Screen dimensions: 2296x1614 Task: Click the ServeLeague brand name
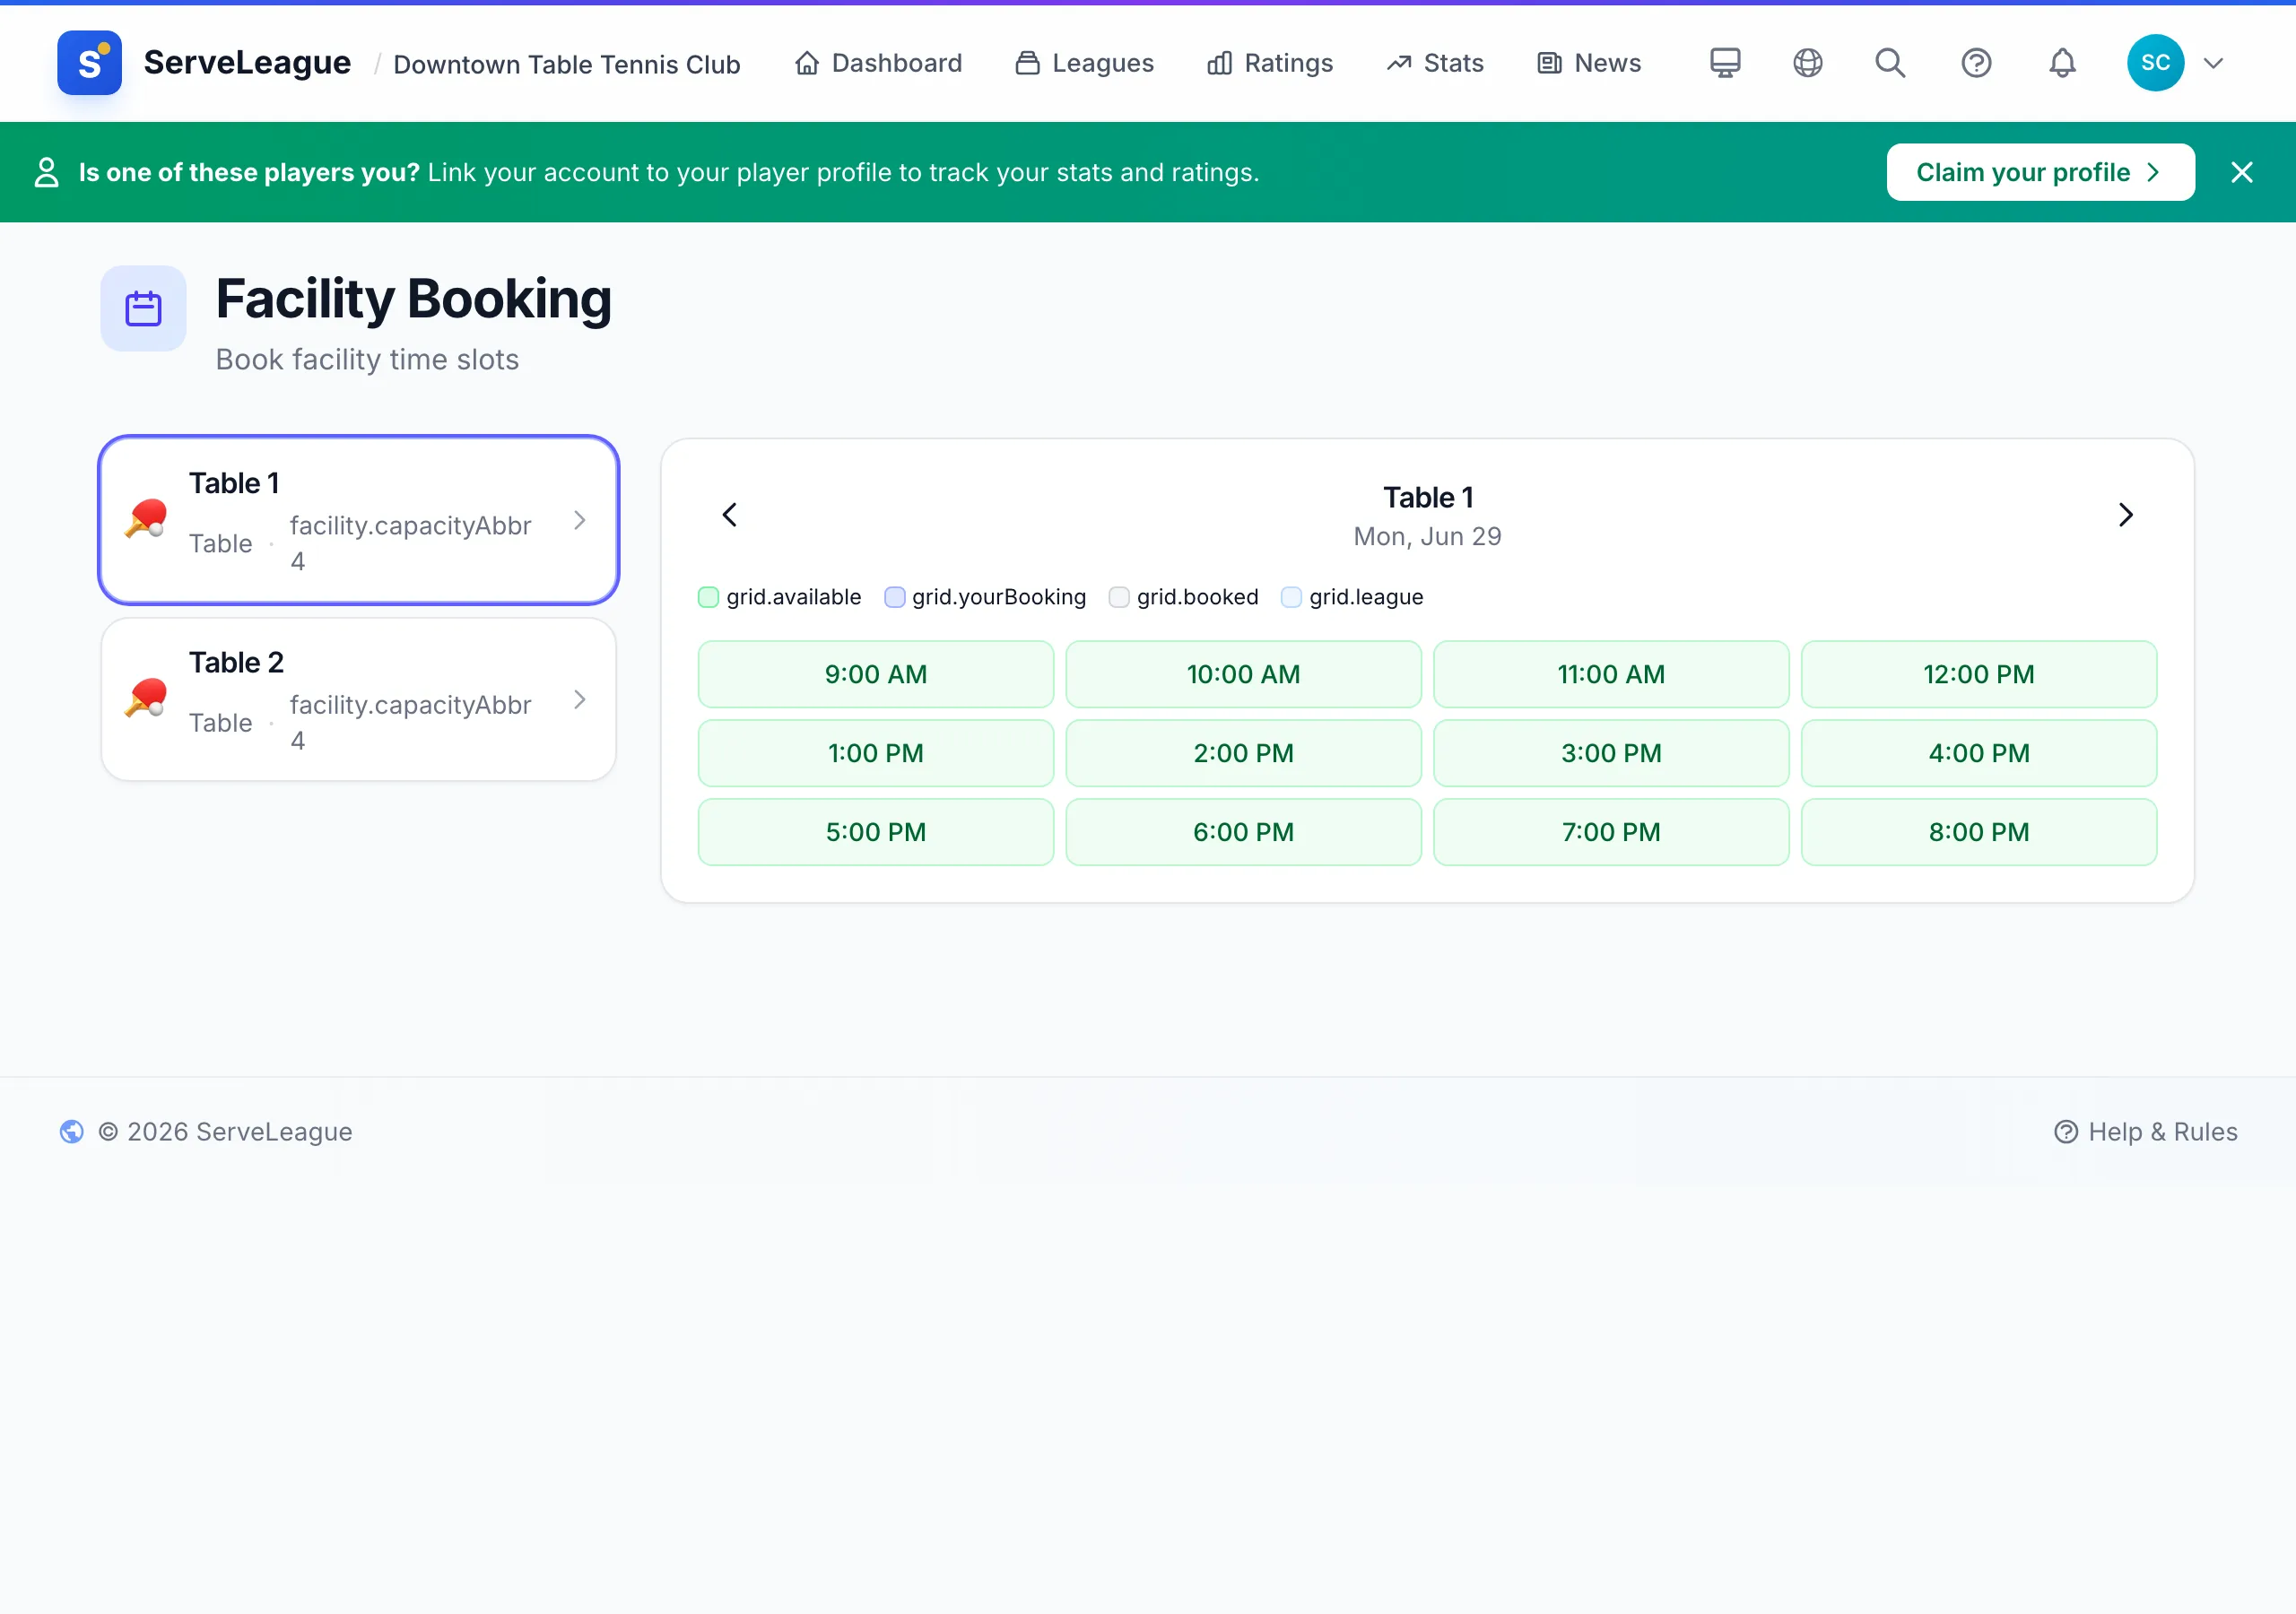click(x=247, y=63)
